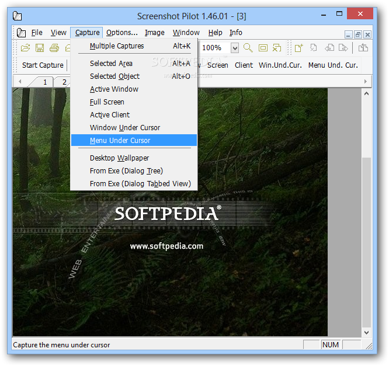
Task: Choose Selected Area menu entry
Action: coord(134,64)
